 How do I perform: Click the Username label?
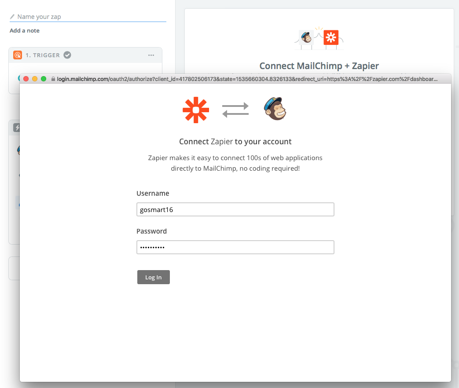click(153, 194)
